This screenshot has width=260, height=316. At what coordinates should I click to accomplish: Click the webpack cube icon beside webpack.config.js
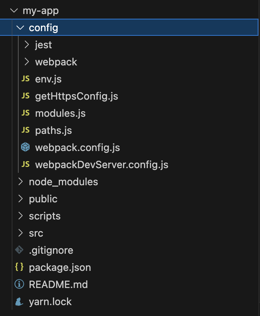coord(25,147)
